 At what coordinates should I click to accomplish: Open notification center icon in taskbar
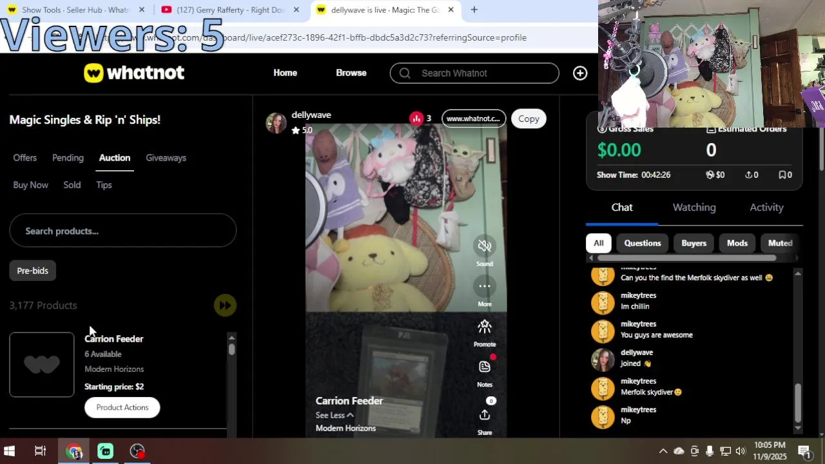tap(804, 451)
